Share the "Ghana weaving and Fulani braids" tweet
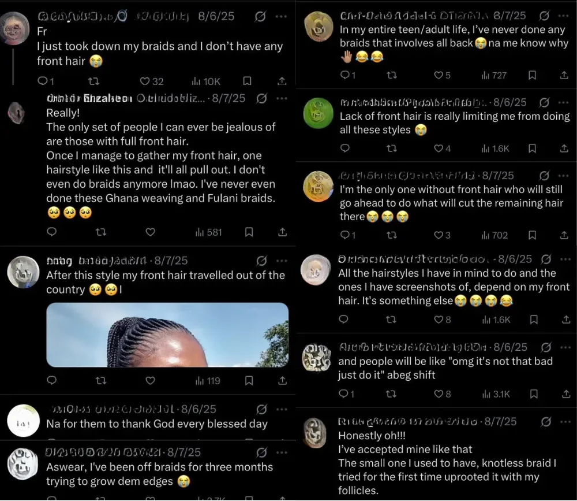The height and width of the screenshot is (501, 577). 282,232
